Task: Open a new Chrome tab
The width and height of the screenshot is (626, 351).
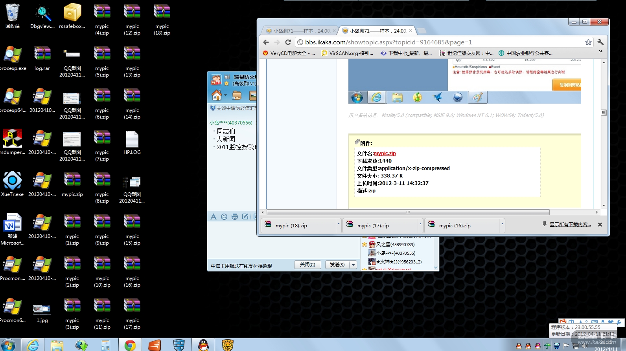Action: click(422, 31)
